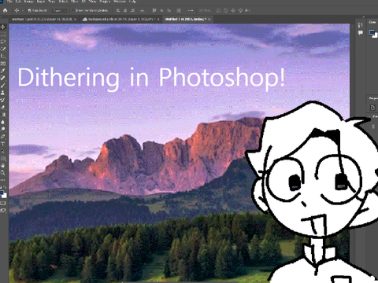The image size is (378, 283).
Task: Select the Eyedropper tool
Action: click(x=3, y=71)
